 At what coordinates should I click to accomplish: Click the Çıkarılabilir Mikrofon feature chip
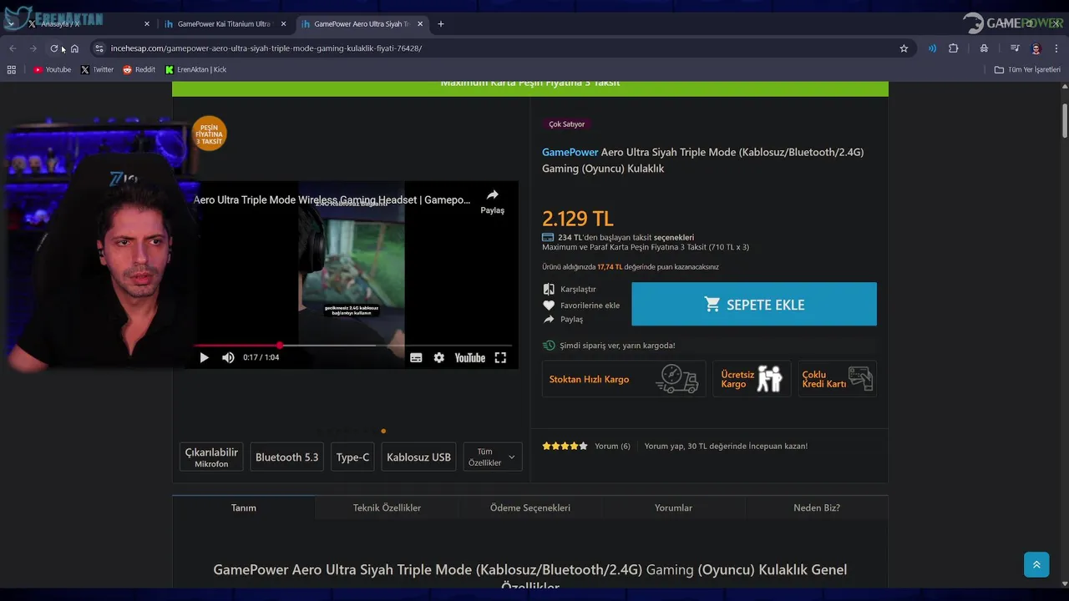click(x=211, y=457)
